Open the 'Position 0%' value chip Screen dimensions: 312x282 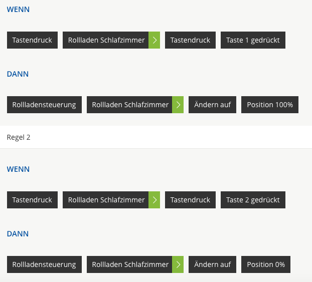(265, 264)
